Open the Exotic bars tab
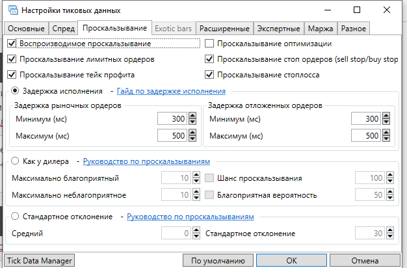 pos(173,29)
